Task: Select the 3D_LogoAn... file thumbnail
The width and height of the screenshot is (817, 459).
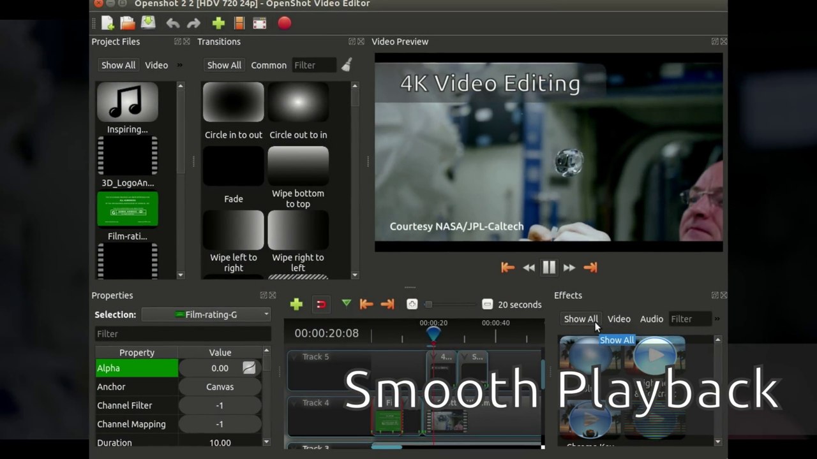Action: pyautogui.click(x=128, y=156)
